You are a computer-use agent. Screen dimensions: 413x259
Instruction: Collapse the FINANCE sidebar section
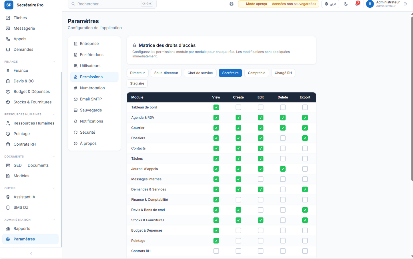pyautogui.click(x=54, y=62)
